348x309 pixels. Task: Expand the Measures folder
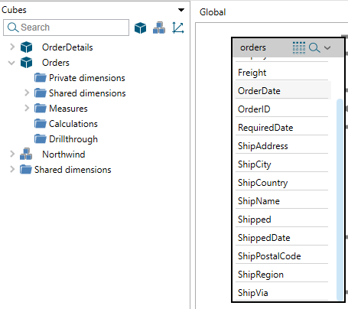click(x=27, y=108)
